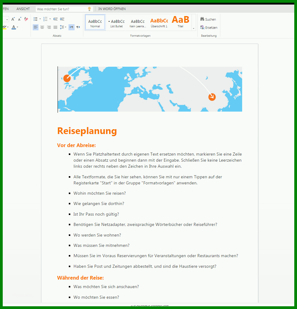Click the lightbulb icon in search box
This screenshot has height=309, width=297.
(x=89, y=9)
